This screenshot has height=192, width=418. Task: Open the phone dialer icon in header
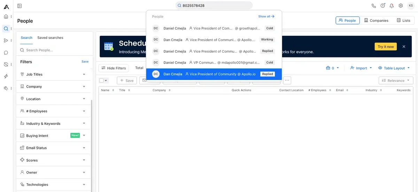point(374,6)
